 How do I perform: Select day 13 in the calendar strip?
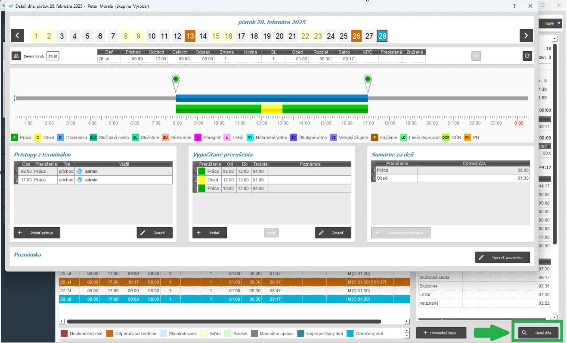(x=190, y=36)
